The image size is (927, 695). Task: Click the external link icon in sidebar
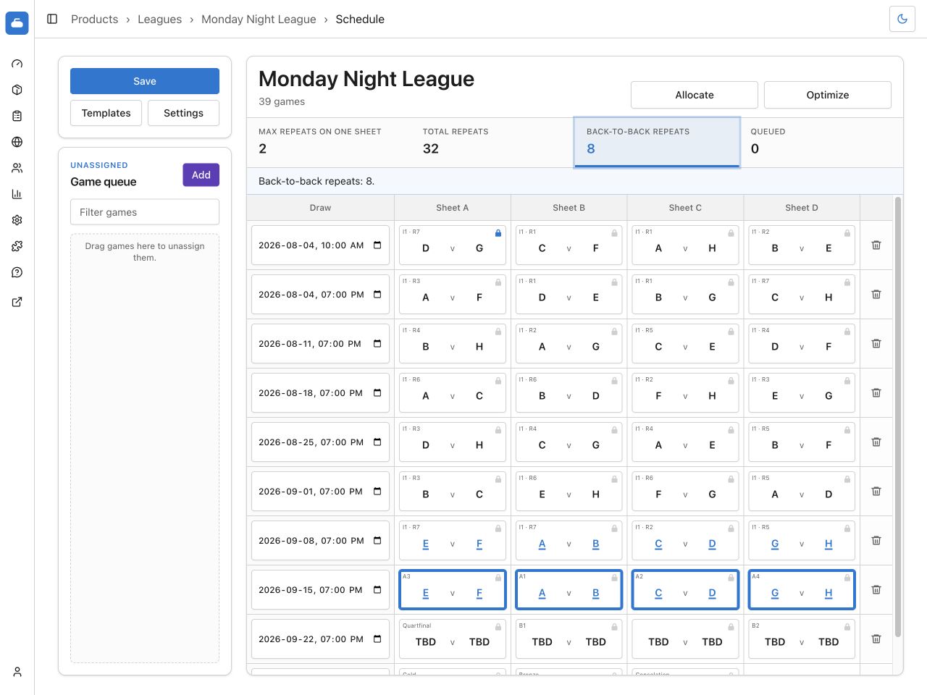(x=17, y=302)
